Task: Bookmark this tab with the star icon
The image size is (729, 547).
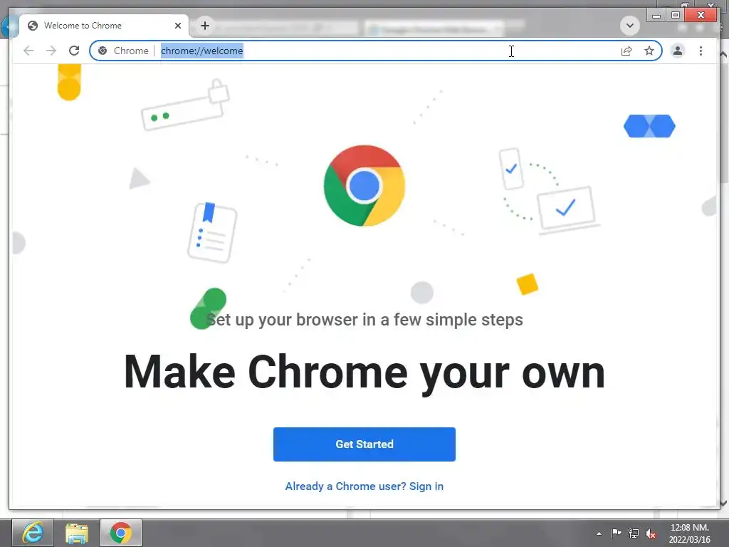Action: [x=649, y=51]
